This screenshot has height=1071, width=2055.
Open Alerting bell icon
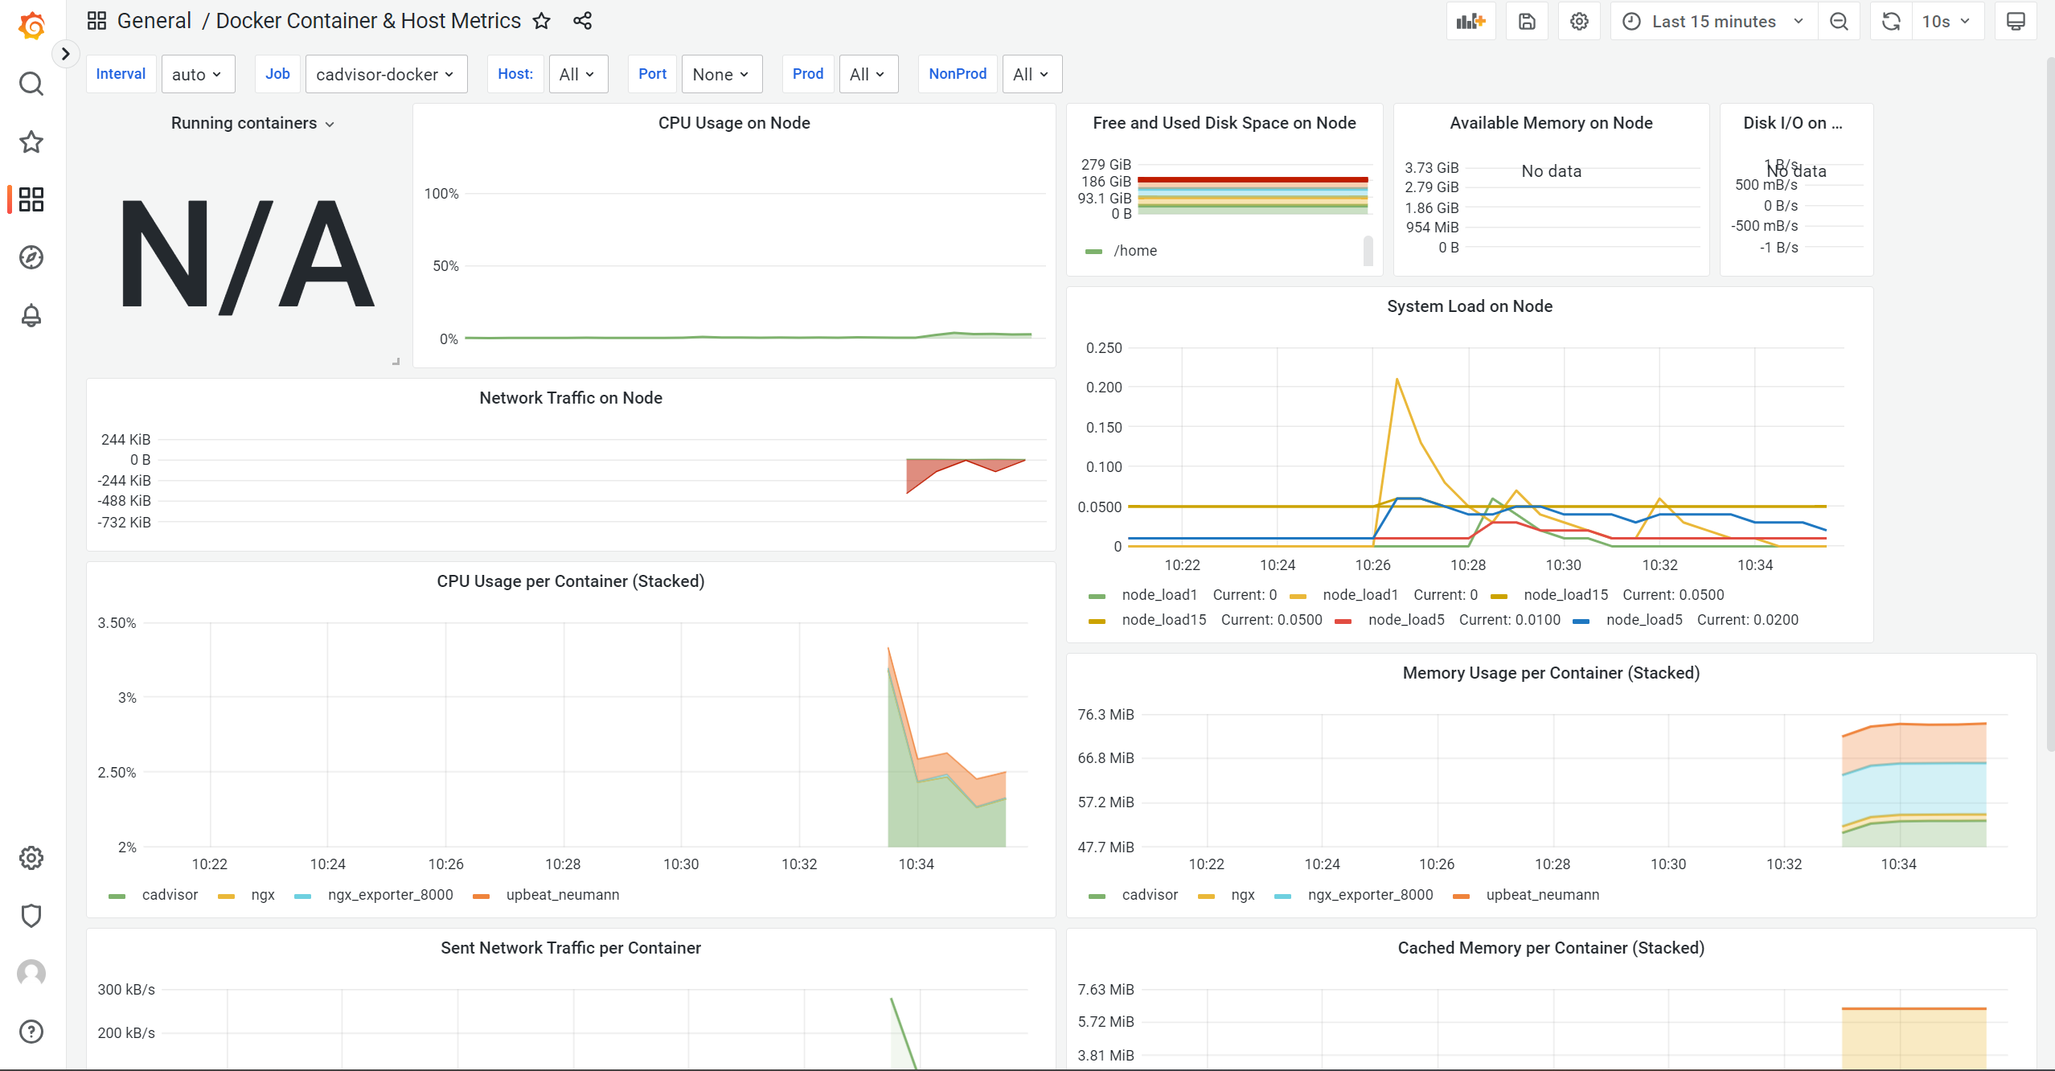tap(31, 315)
